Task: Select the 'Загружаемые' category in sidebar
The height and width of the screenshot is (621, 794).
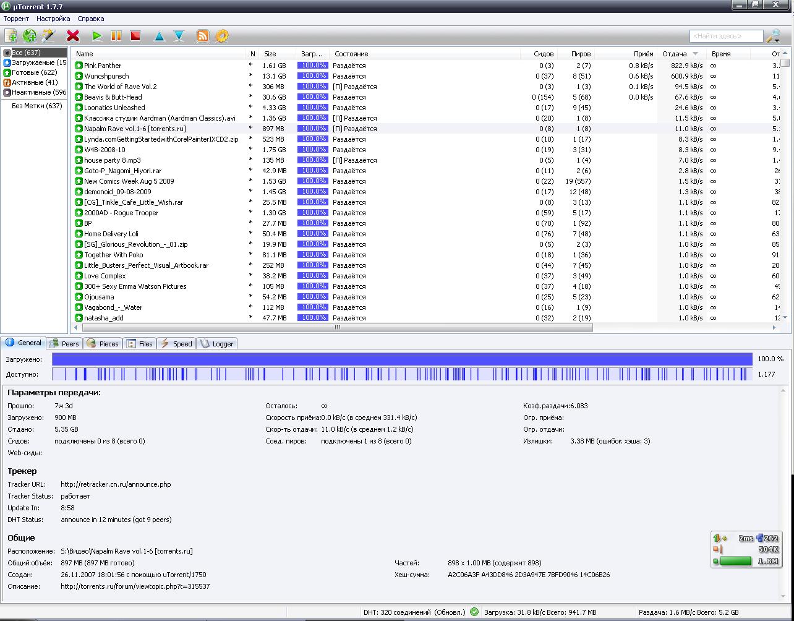Action: click(34, 62)
